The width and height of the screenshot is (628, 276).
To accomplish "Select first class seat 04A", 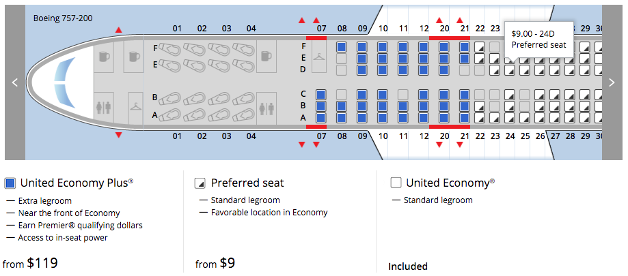I will (x=245, y=115).
